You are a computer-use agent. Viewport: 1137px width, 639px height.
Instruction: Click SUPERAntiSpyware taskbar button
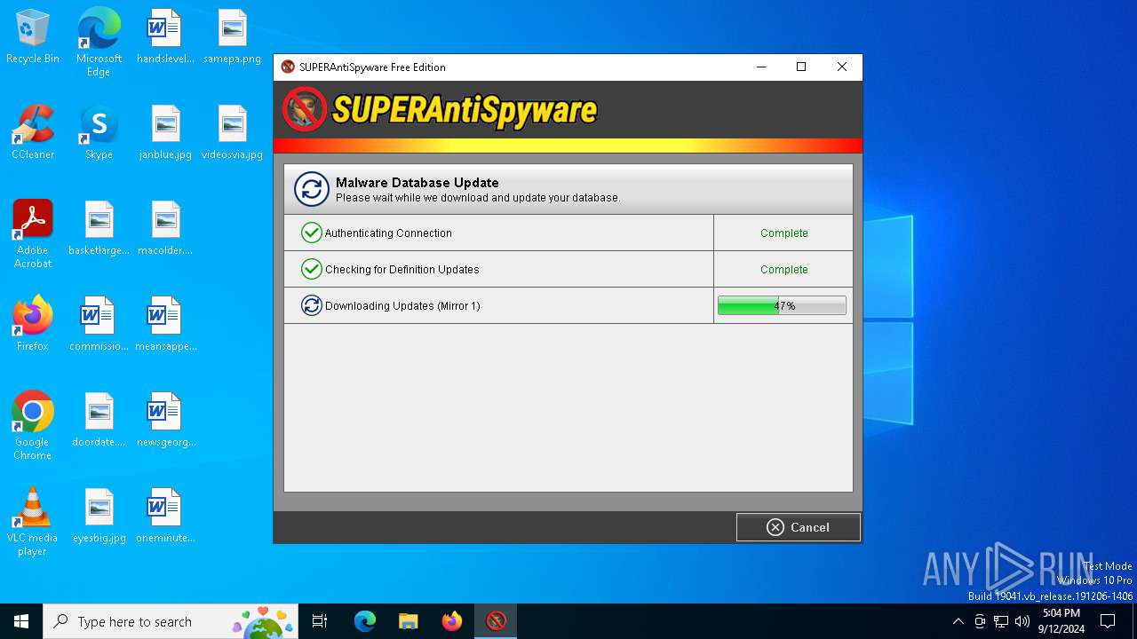coord(496,621)
